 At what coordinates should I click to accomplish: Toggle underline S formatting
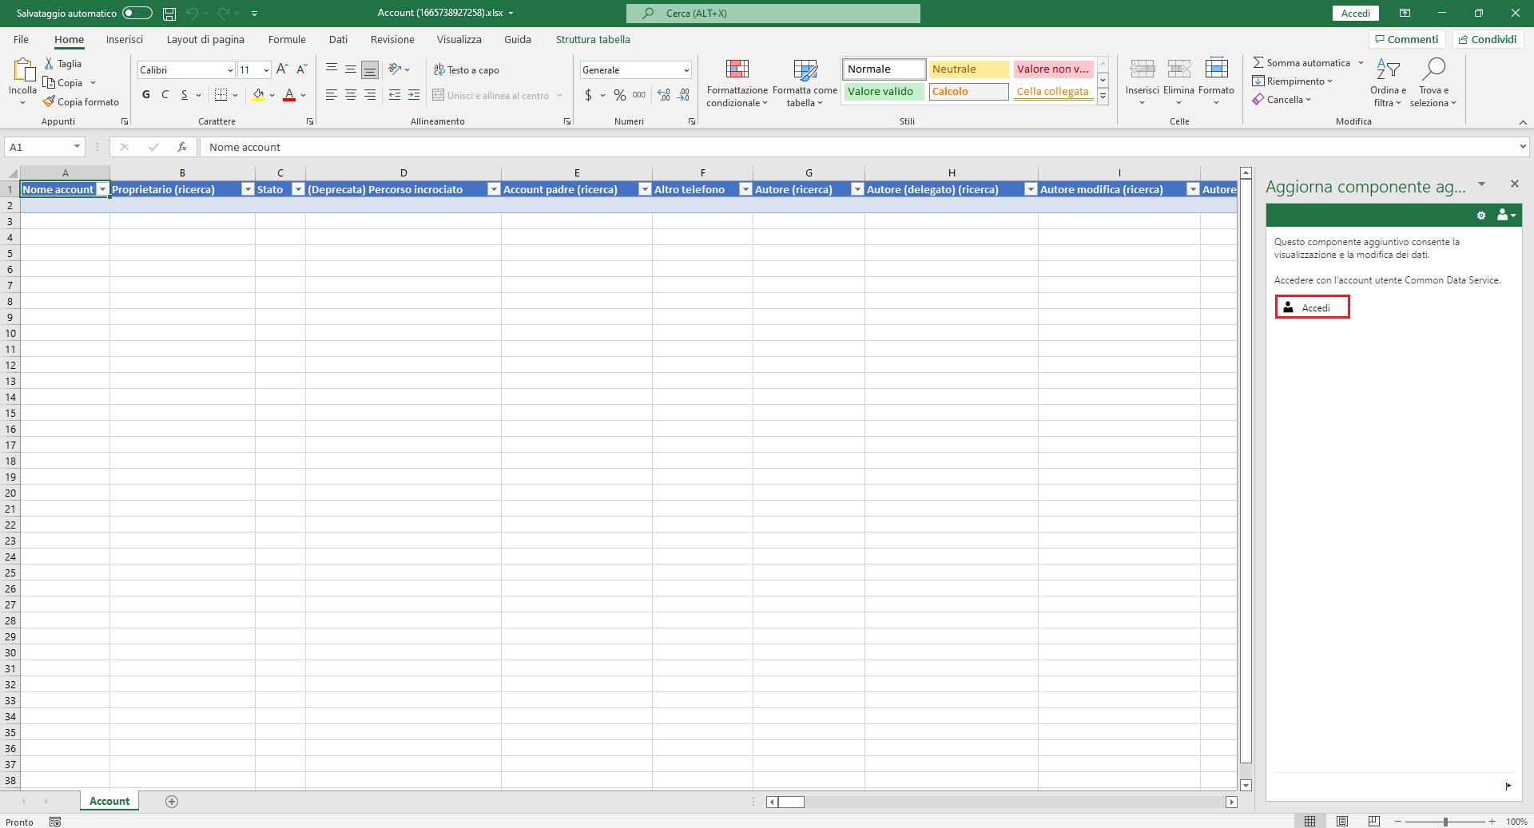pos(184,95)
